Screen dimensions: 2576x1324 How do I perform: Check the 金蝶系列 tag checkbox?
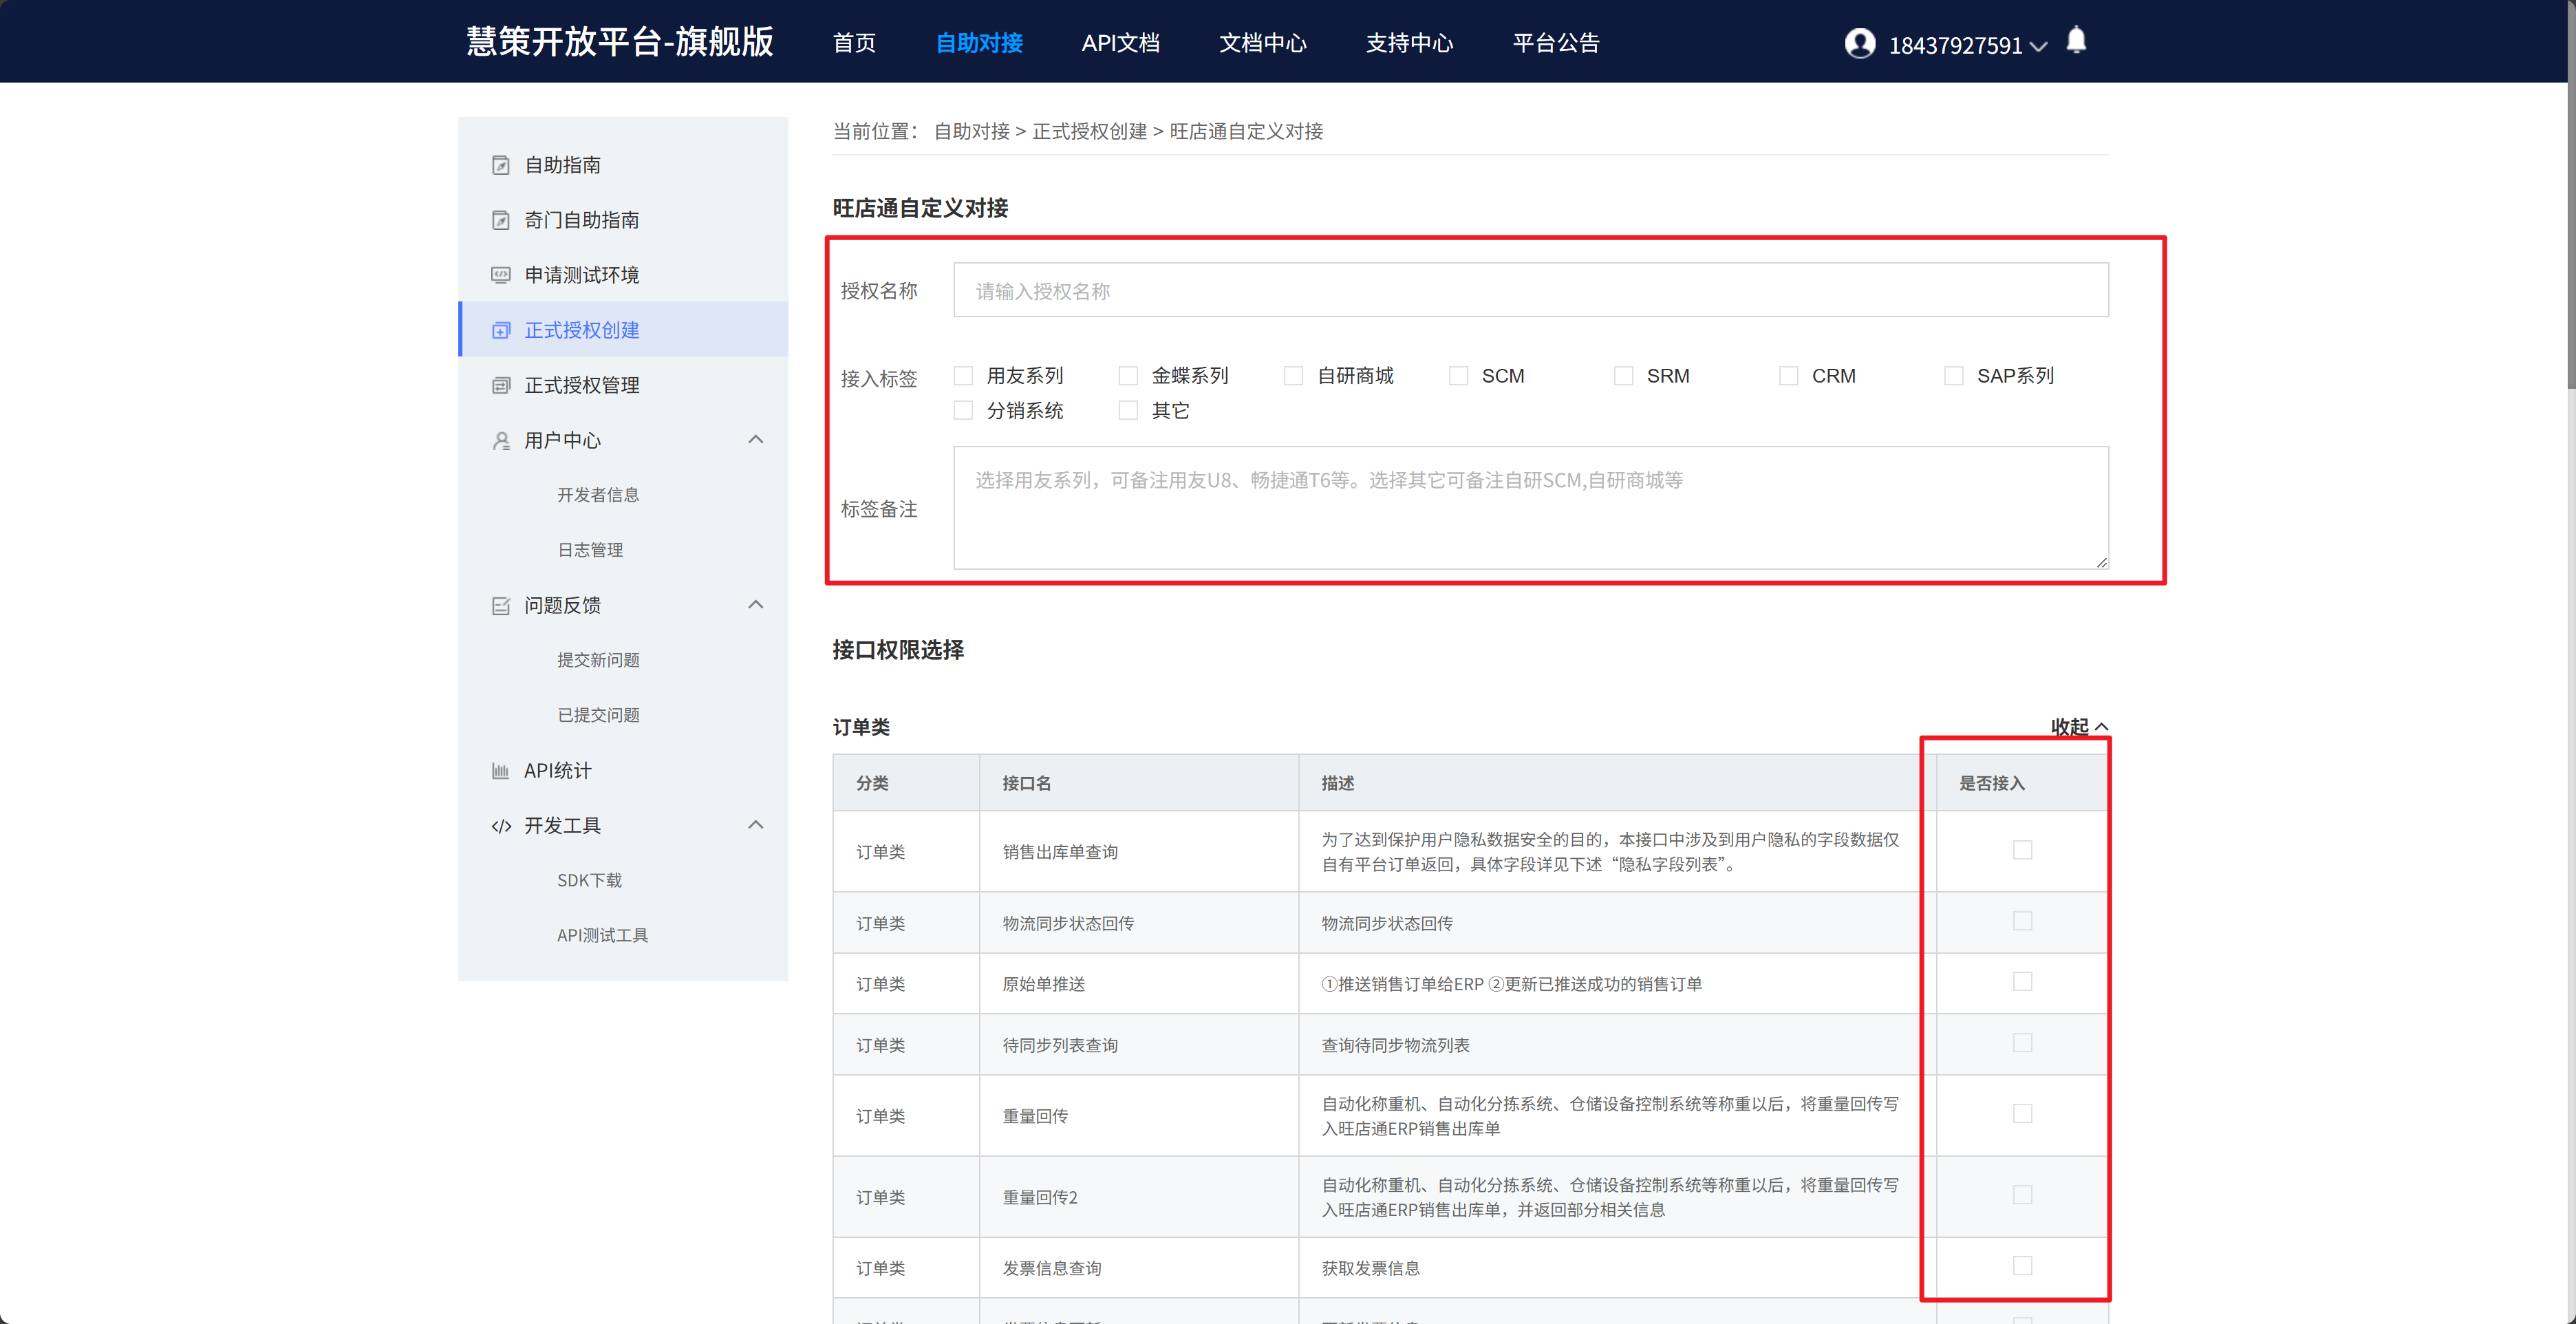pyautogui.click(x=1128, y=376)
